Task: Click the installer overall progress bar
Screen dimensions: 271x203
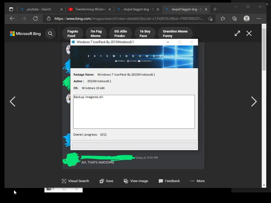Action: tap(134, 145)
